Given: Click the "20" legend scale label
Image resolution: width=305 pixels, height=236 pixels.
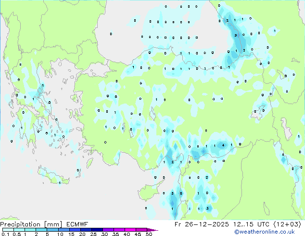Looking at the screenshot, I should click(82, 234).
